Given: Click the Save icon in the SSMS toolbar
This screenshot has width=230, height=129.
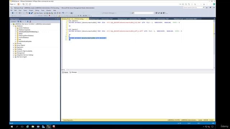Looking at the screenshot, I should click(x=29, y=13).
